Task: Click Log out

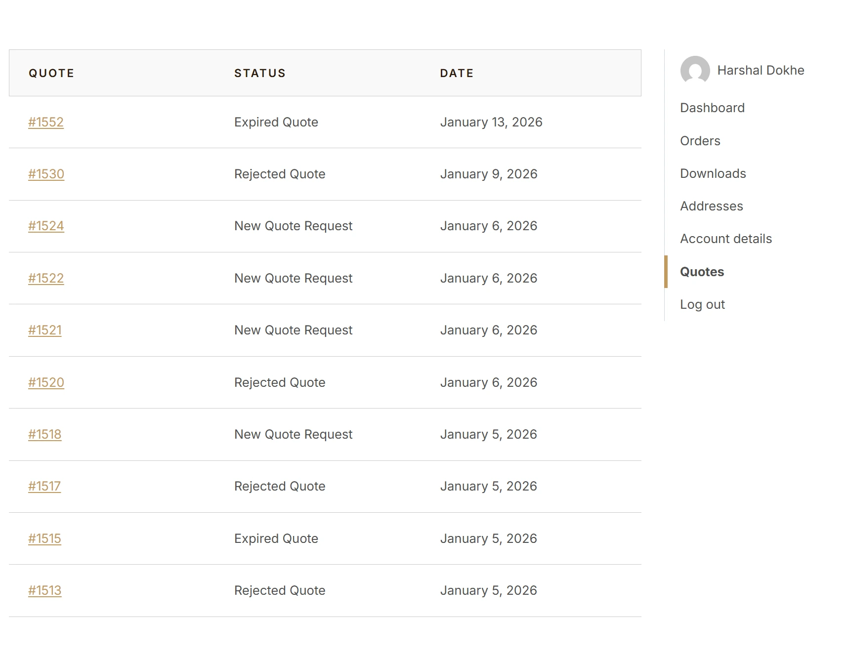Action: click(702, 304)
